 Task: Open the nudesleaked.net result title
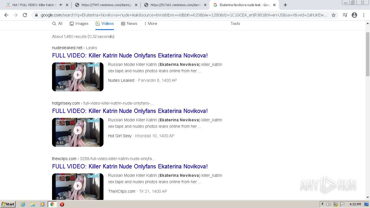130,55
